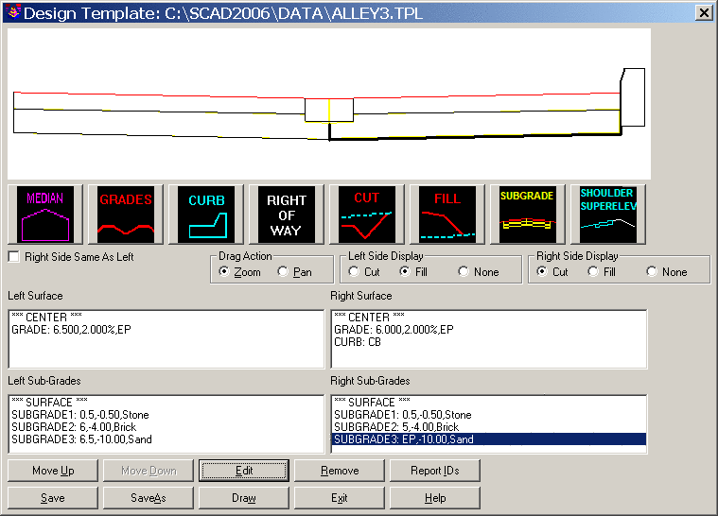Open Shoulder Superelev icon

click(607, 215)
